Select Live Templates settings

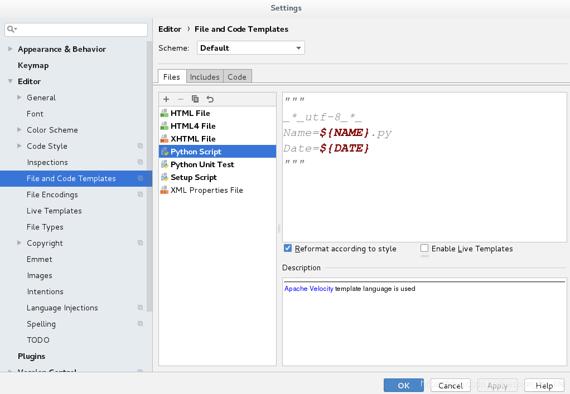[x=54, y=211]
